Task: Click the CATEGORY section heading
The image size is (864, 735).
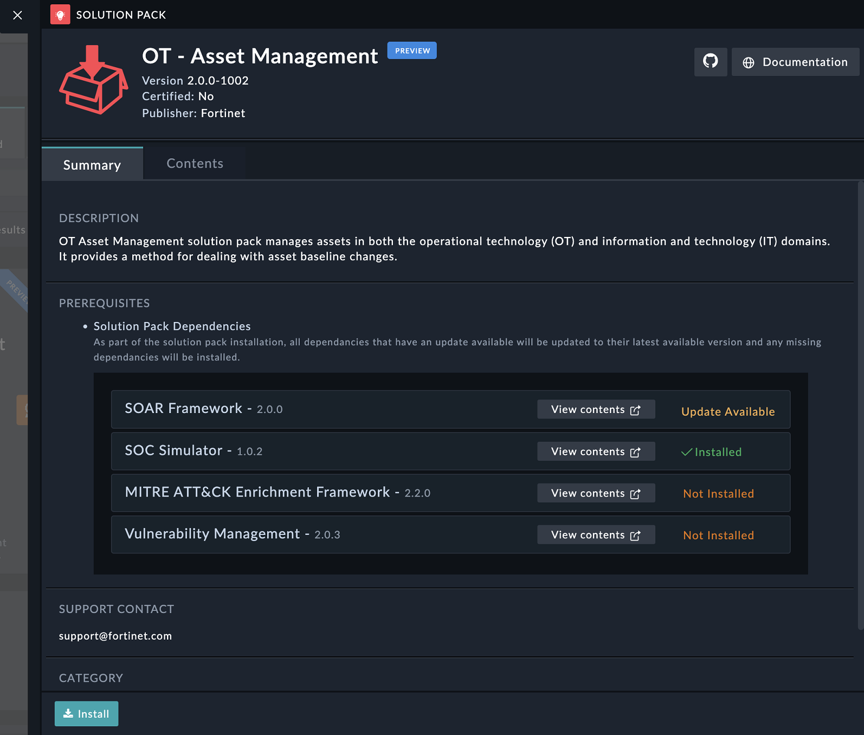Action: (91, 678)
